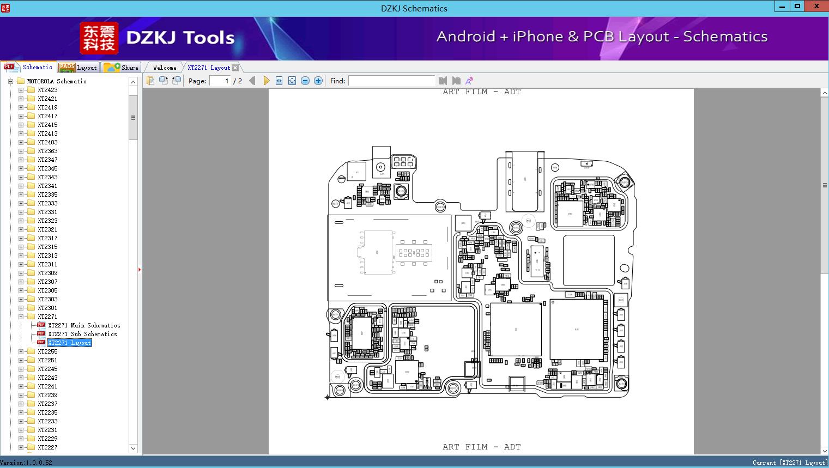Collapse side panel via red splitter arrow
This screenshot has width=829, height=468.
(140, 270)
